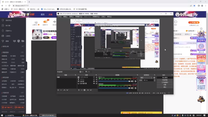The image size is (208, 117).
Task: Click 停止推流 to stop streaming
Action: tap(165, 77)
